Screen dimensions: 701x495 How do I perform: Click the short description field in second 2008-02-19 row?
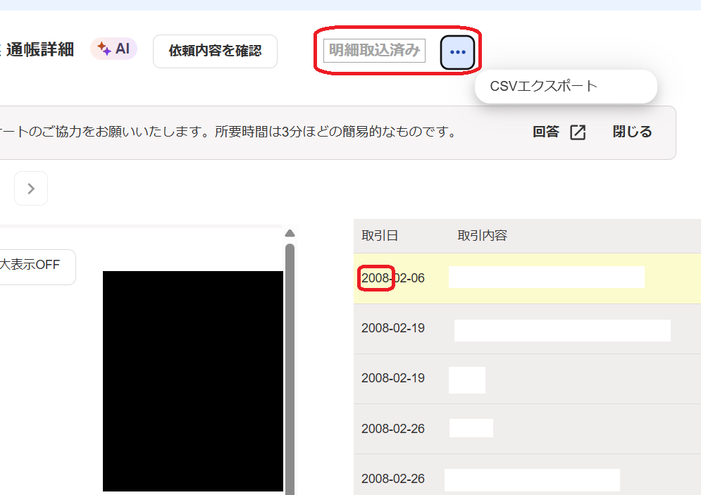pyautogui.click(x=467, y=380)
